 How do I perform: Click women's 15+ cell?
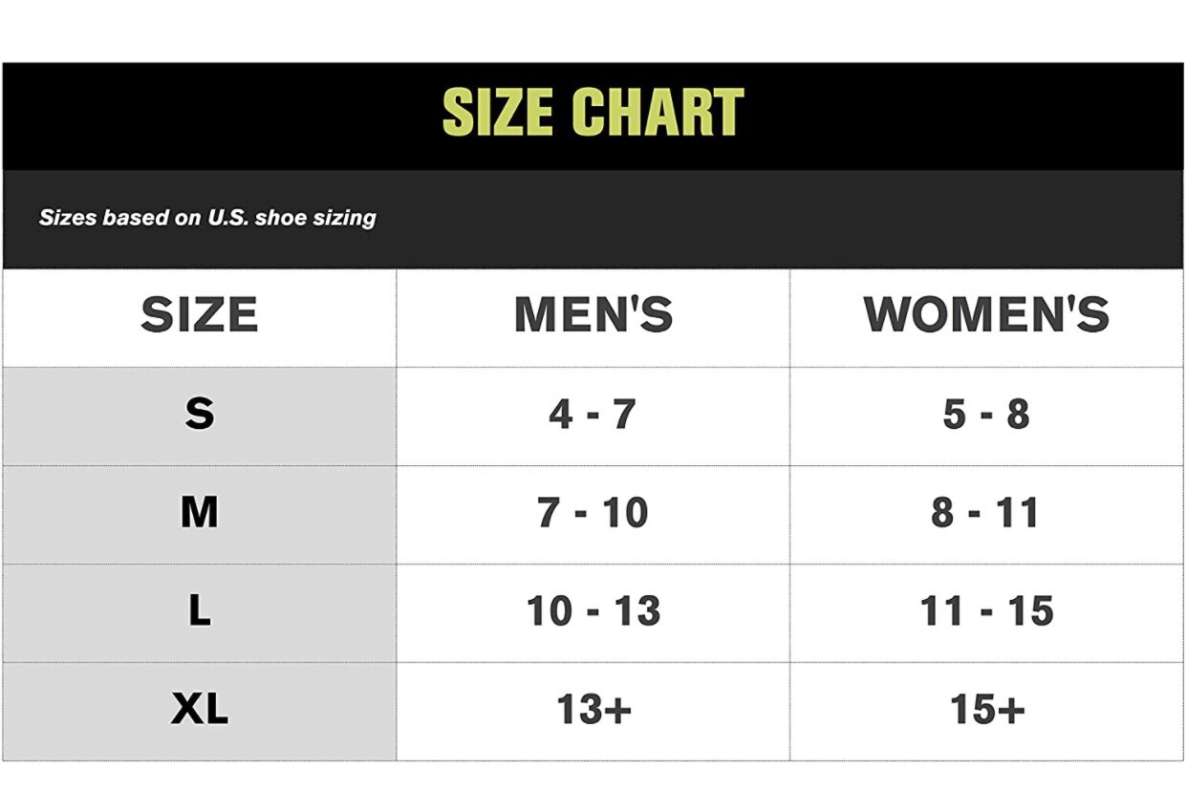pos(986,710)
